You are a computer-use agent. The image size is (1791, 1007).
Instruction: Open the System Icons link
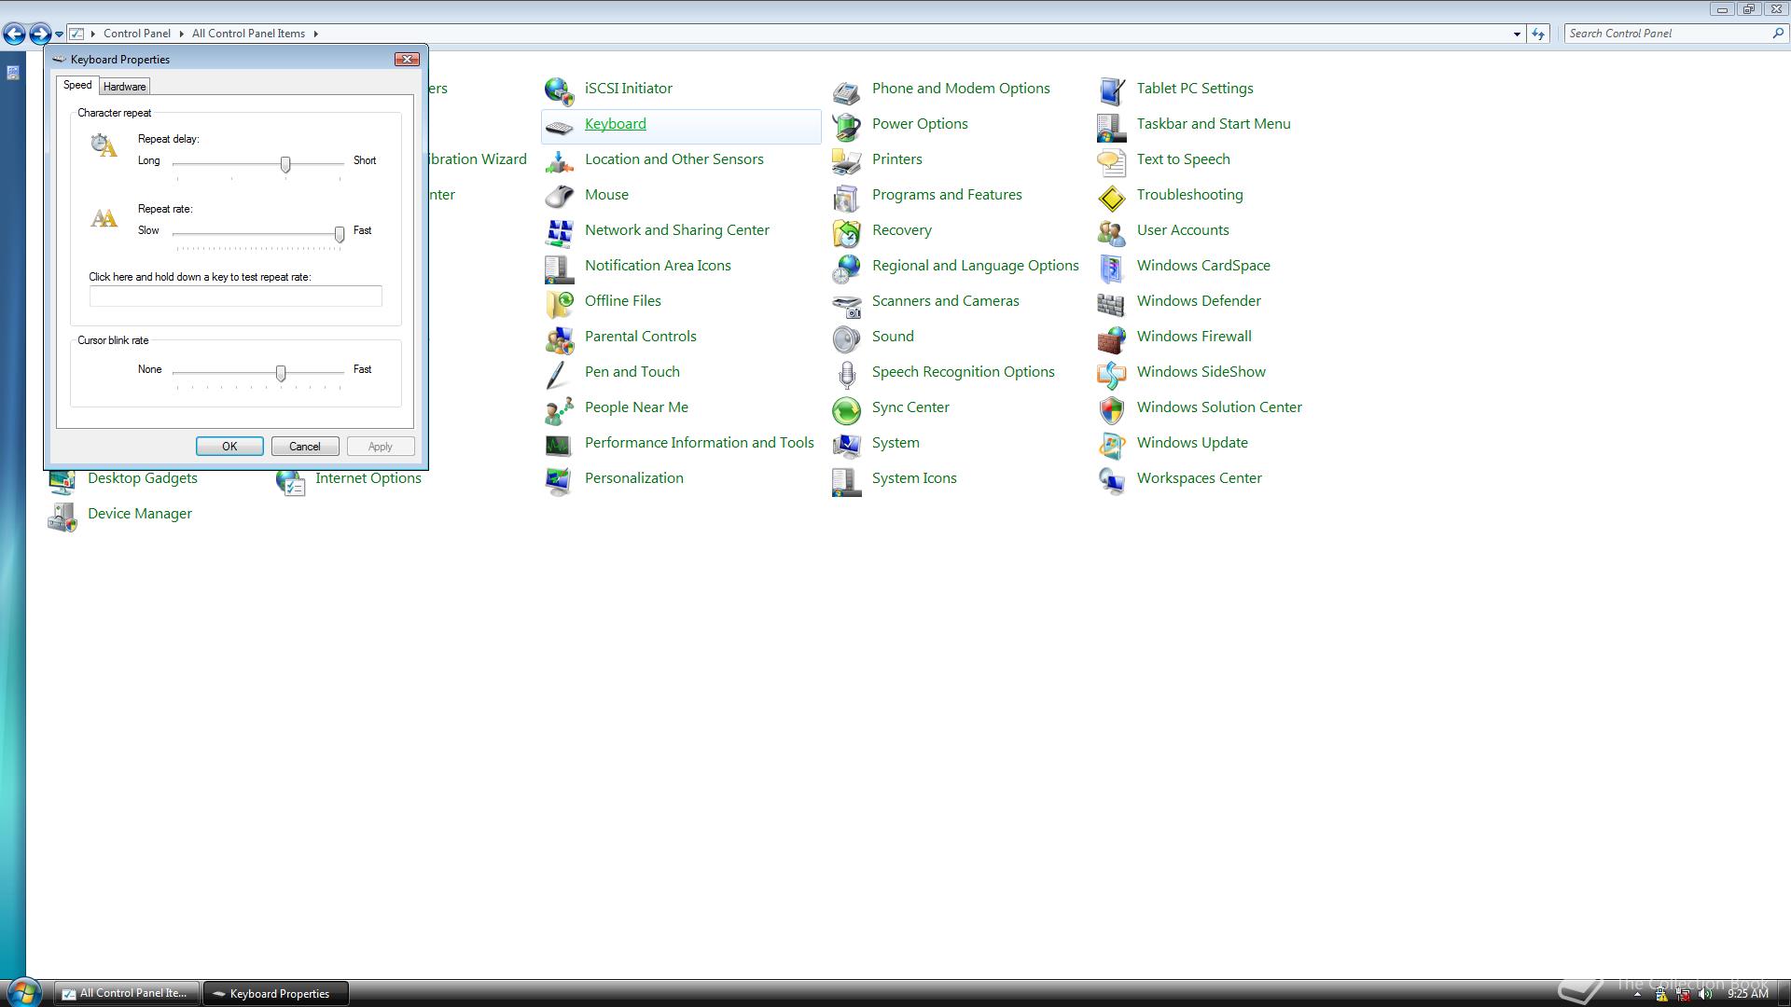[914, 477]
